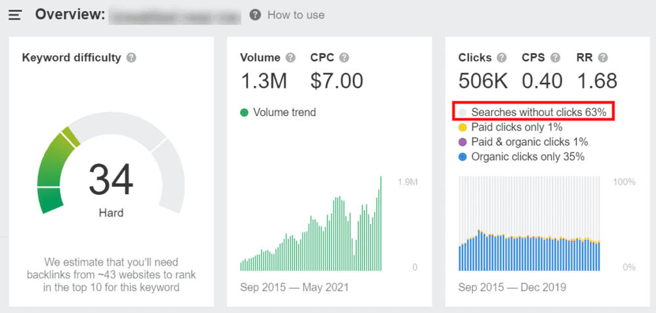The height and width of the screenshot is (313, 656).
Task: Toggle Paid & organic clicks legend
Action: (x=523, y=142)
